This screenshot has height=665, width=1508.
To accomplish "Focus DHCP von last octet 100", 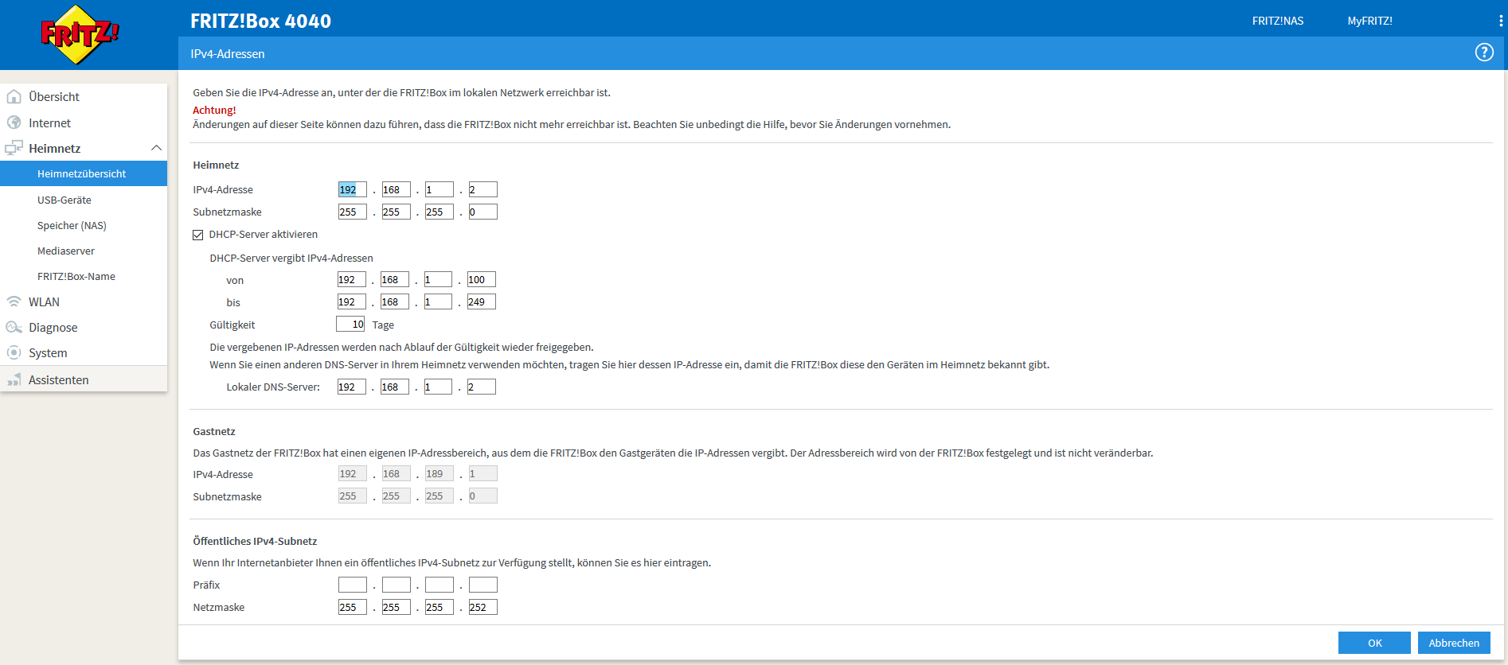I will point(482,279).
